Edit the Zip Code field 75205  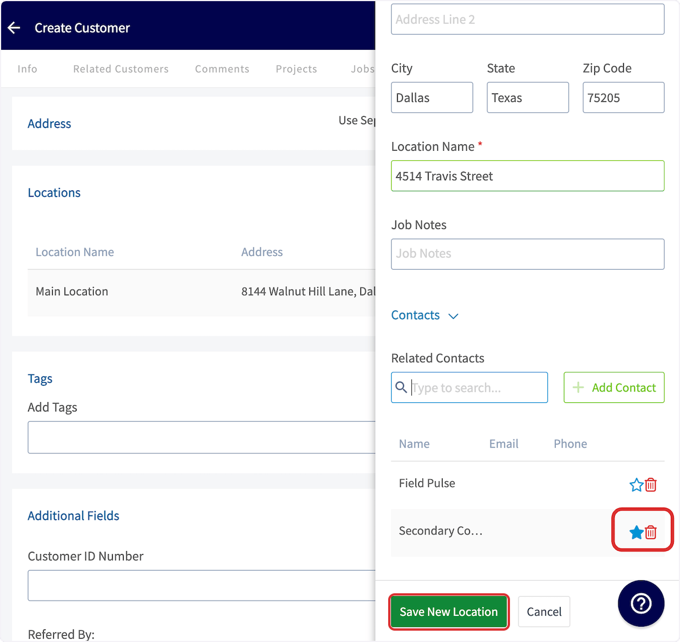pyautogui.click(x=623, y=97)
